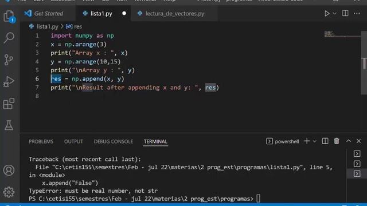Click the lista1.py file path in traceback
This screenshot has width=367, height=206.
coord(178,167)
